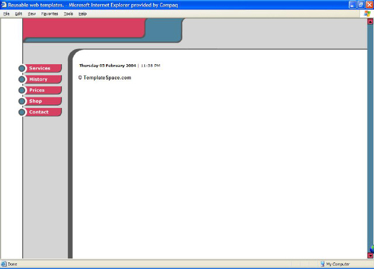Click the TemplateSpace.com copyright text

point(105,78)
